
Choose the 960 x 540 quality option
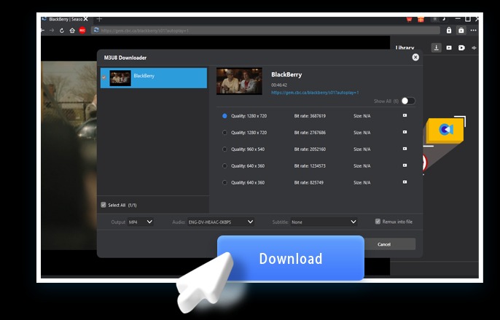click(x=224, y=149)
